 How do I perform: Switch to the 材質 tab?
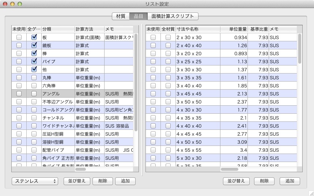[x=121, y=16]
